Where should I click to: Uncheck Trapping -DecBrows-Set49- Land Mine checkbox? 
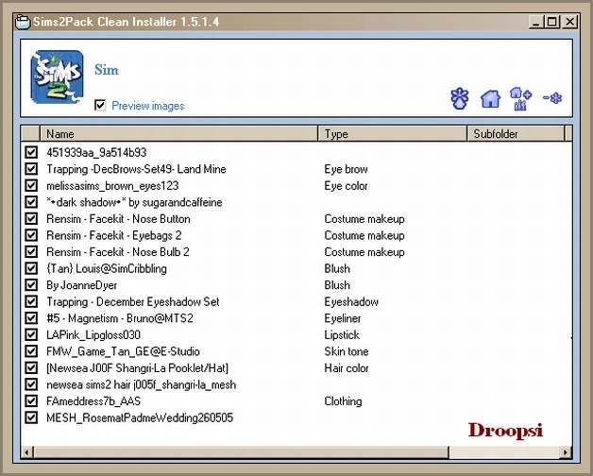31,169
